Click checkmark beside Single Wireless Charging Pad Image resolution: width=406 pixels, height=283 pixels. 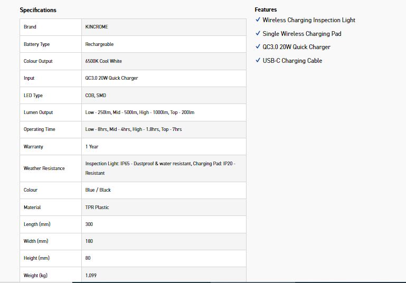pos(258,33)
